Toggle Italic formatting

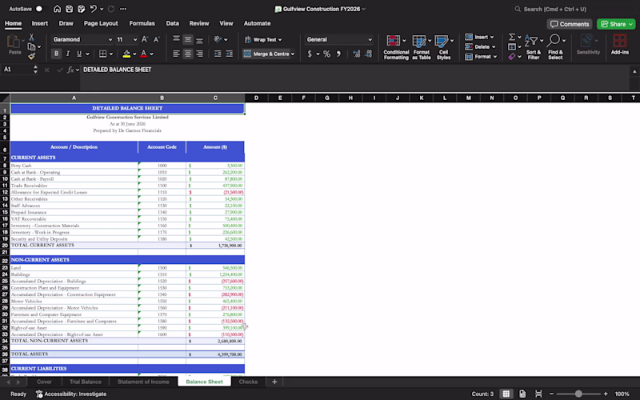tap(68, 54)
